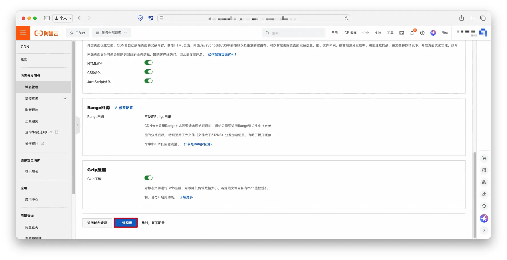Click the 修改配置 link for Range回源
The image size is (507, 260).
[x=124, y=108]
